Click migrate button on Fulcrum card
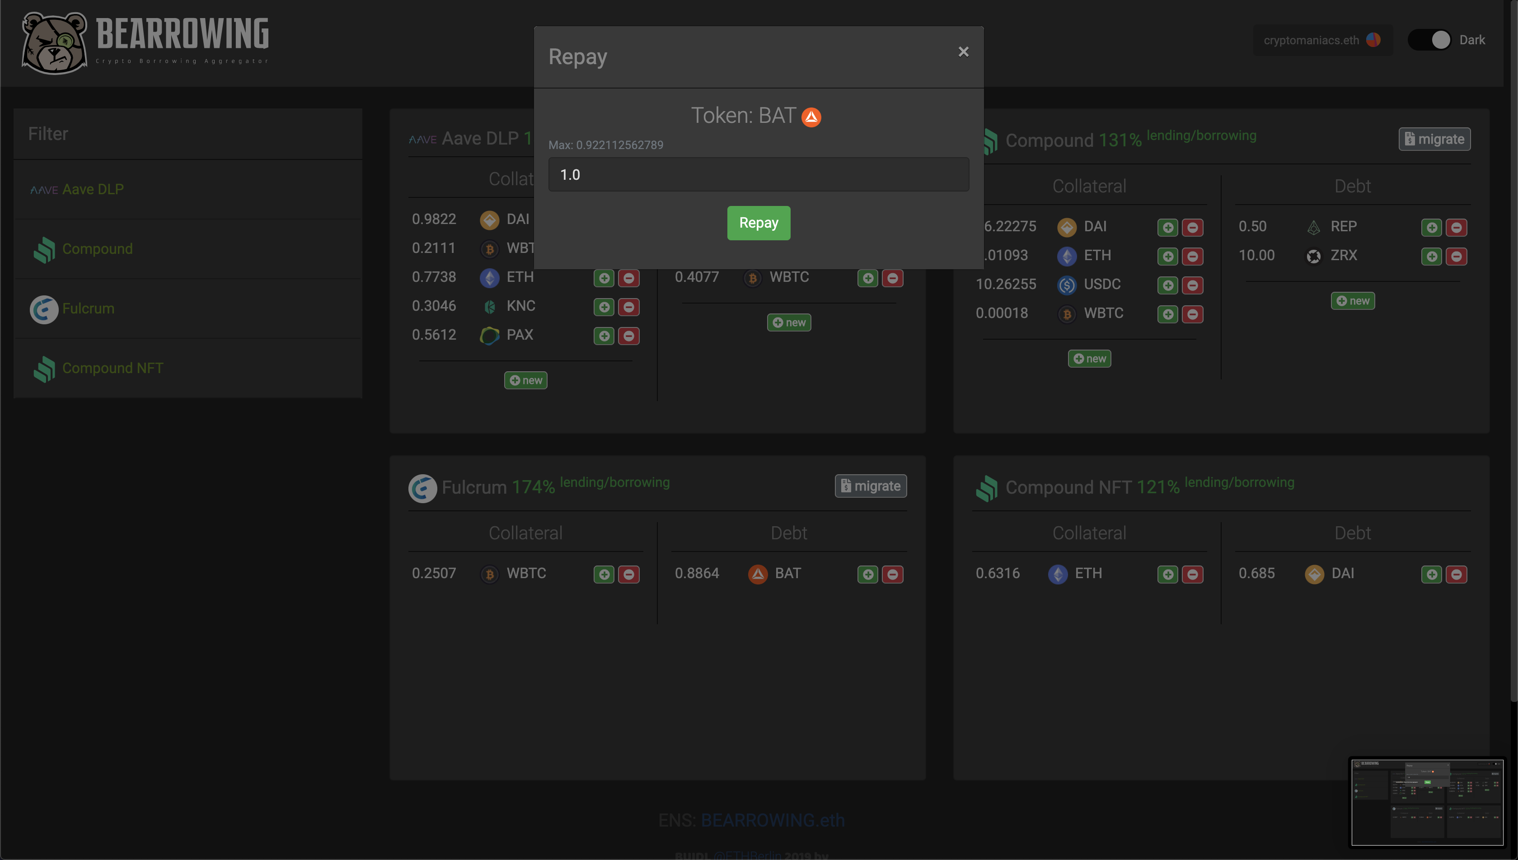 pyautogui.click(x=871, y=486)
